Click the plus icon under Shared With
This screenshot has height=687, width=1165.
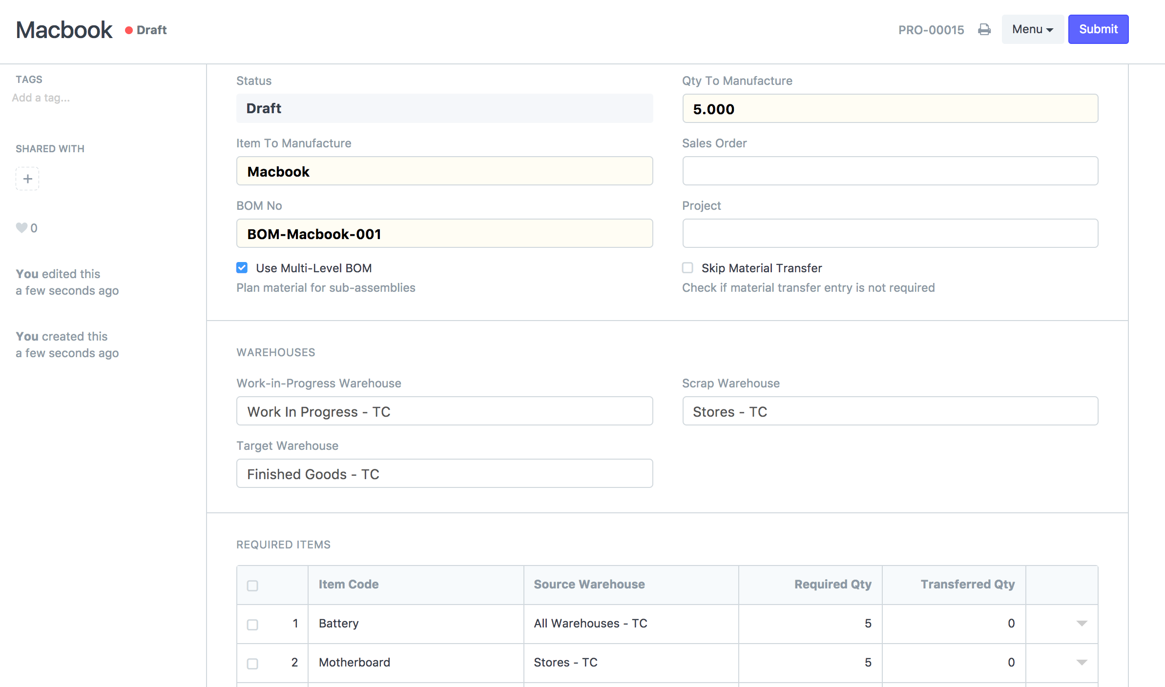(x=27, y=179)
